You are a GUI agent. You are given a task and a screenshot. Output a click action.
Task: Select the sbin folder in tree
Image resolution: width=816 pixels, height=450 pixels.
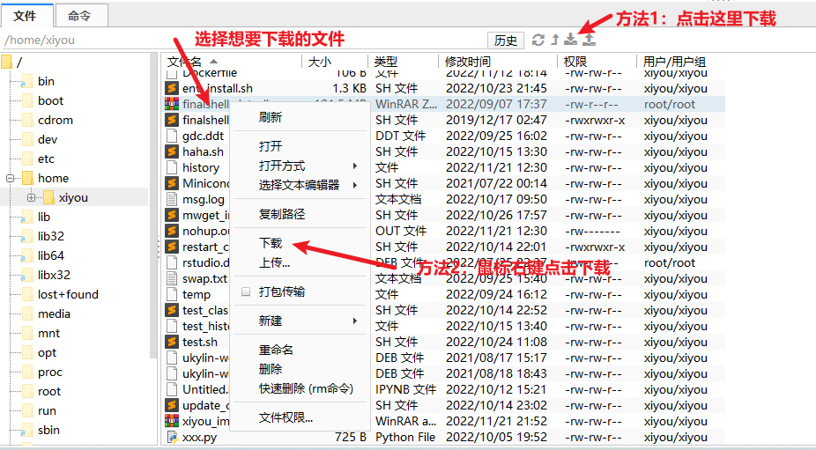coord(48,431)
